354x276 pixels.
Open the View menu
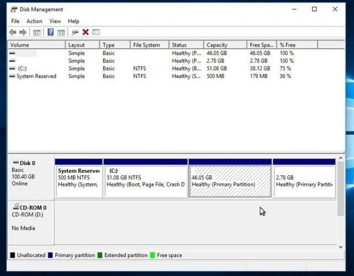[x=55, y=21]
